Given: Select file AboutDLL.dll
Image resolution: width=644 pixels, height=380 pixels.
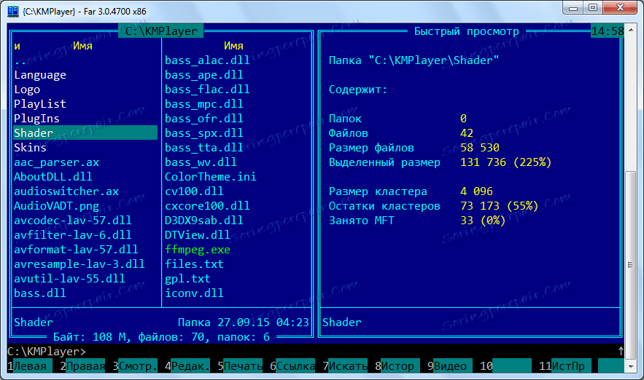Looking at the screenshot, I should (53, 177).
